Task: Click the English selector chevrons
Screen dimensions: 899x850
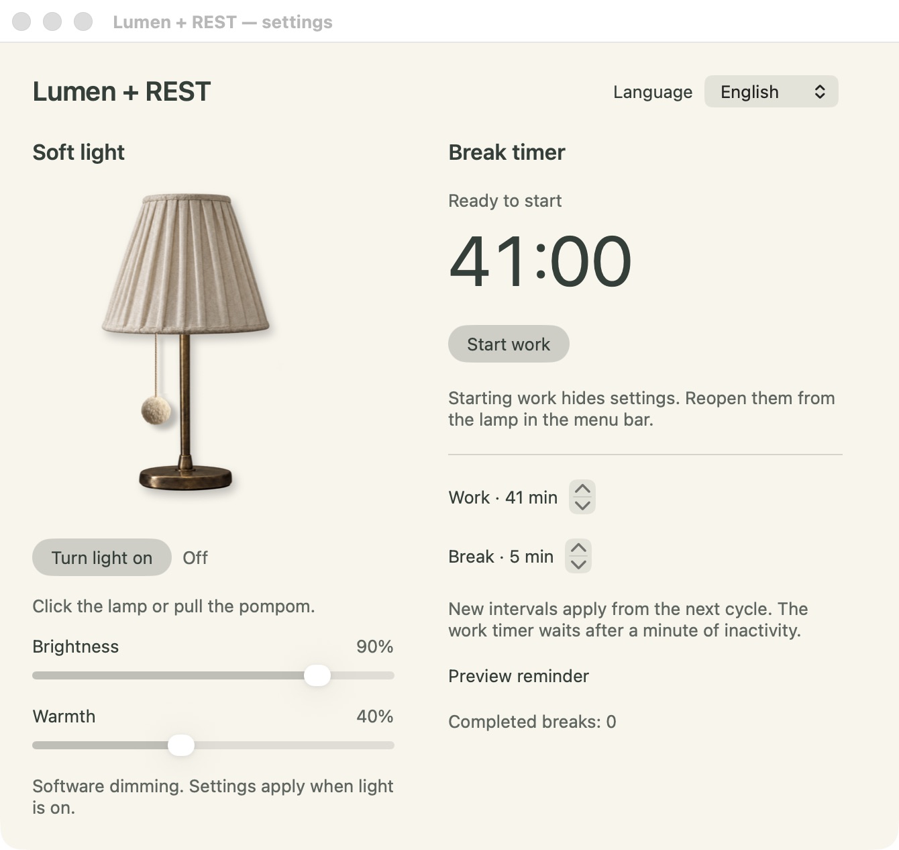Action: (x=820, y=92)
